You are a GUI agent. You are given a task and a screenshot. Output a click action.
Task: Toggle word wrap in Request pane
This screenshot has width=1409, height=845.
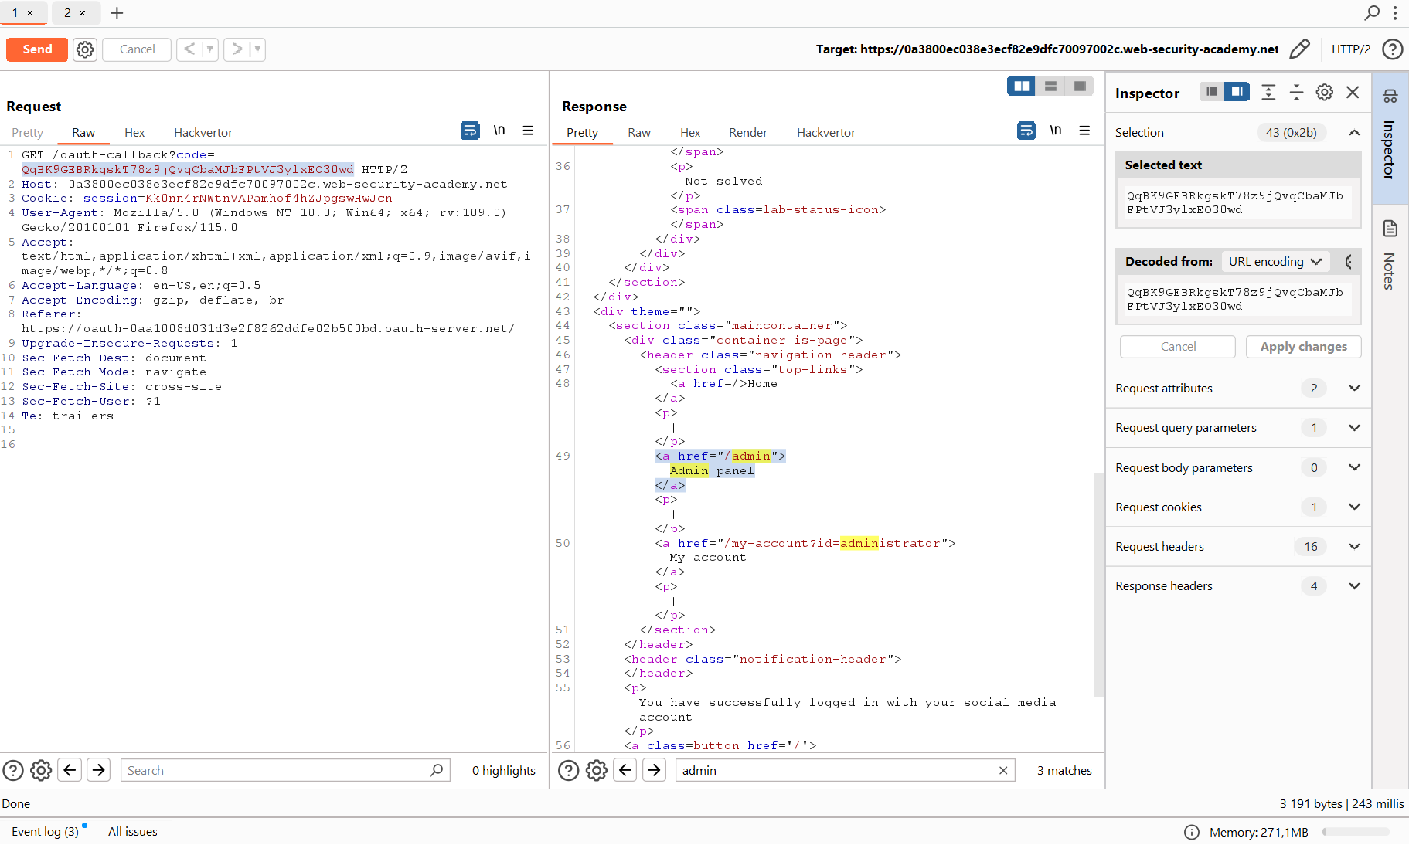coord(470,131)
